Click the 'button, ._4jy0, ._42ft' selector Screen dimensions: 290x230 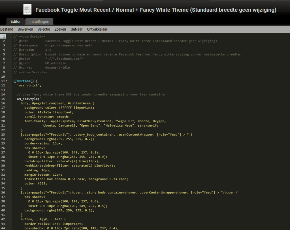[x=43, y=219]
